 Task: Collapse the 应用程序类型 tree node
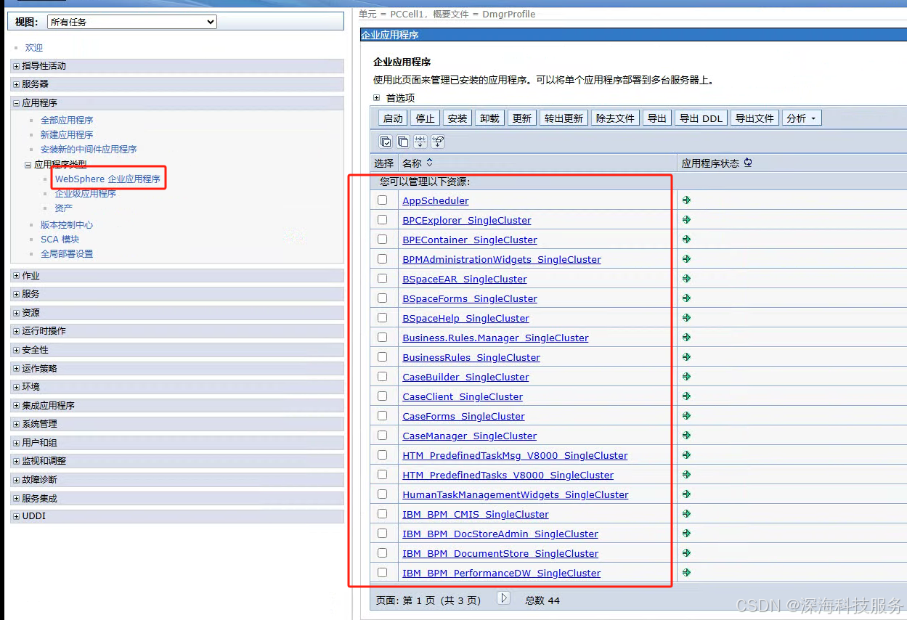click(28, 165)
